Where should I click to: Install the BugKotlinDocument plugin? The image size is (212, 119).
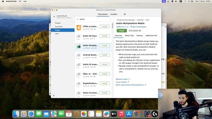(105, 83)
